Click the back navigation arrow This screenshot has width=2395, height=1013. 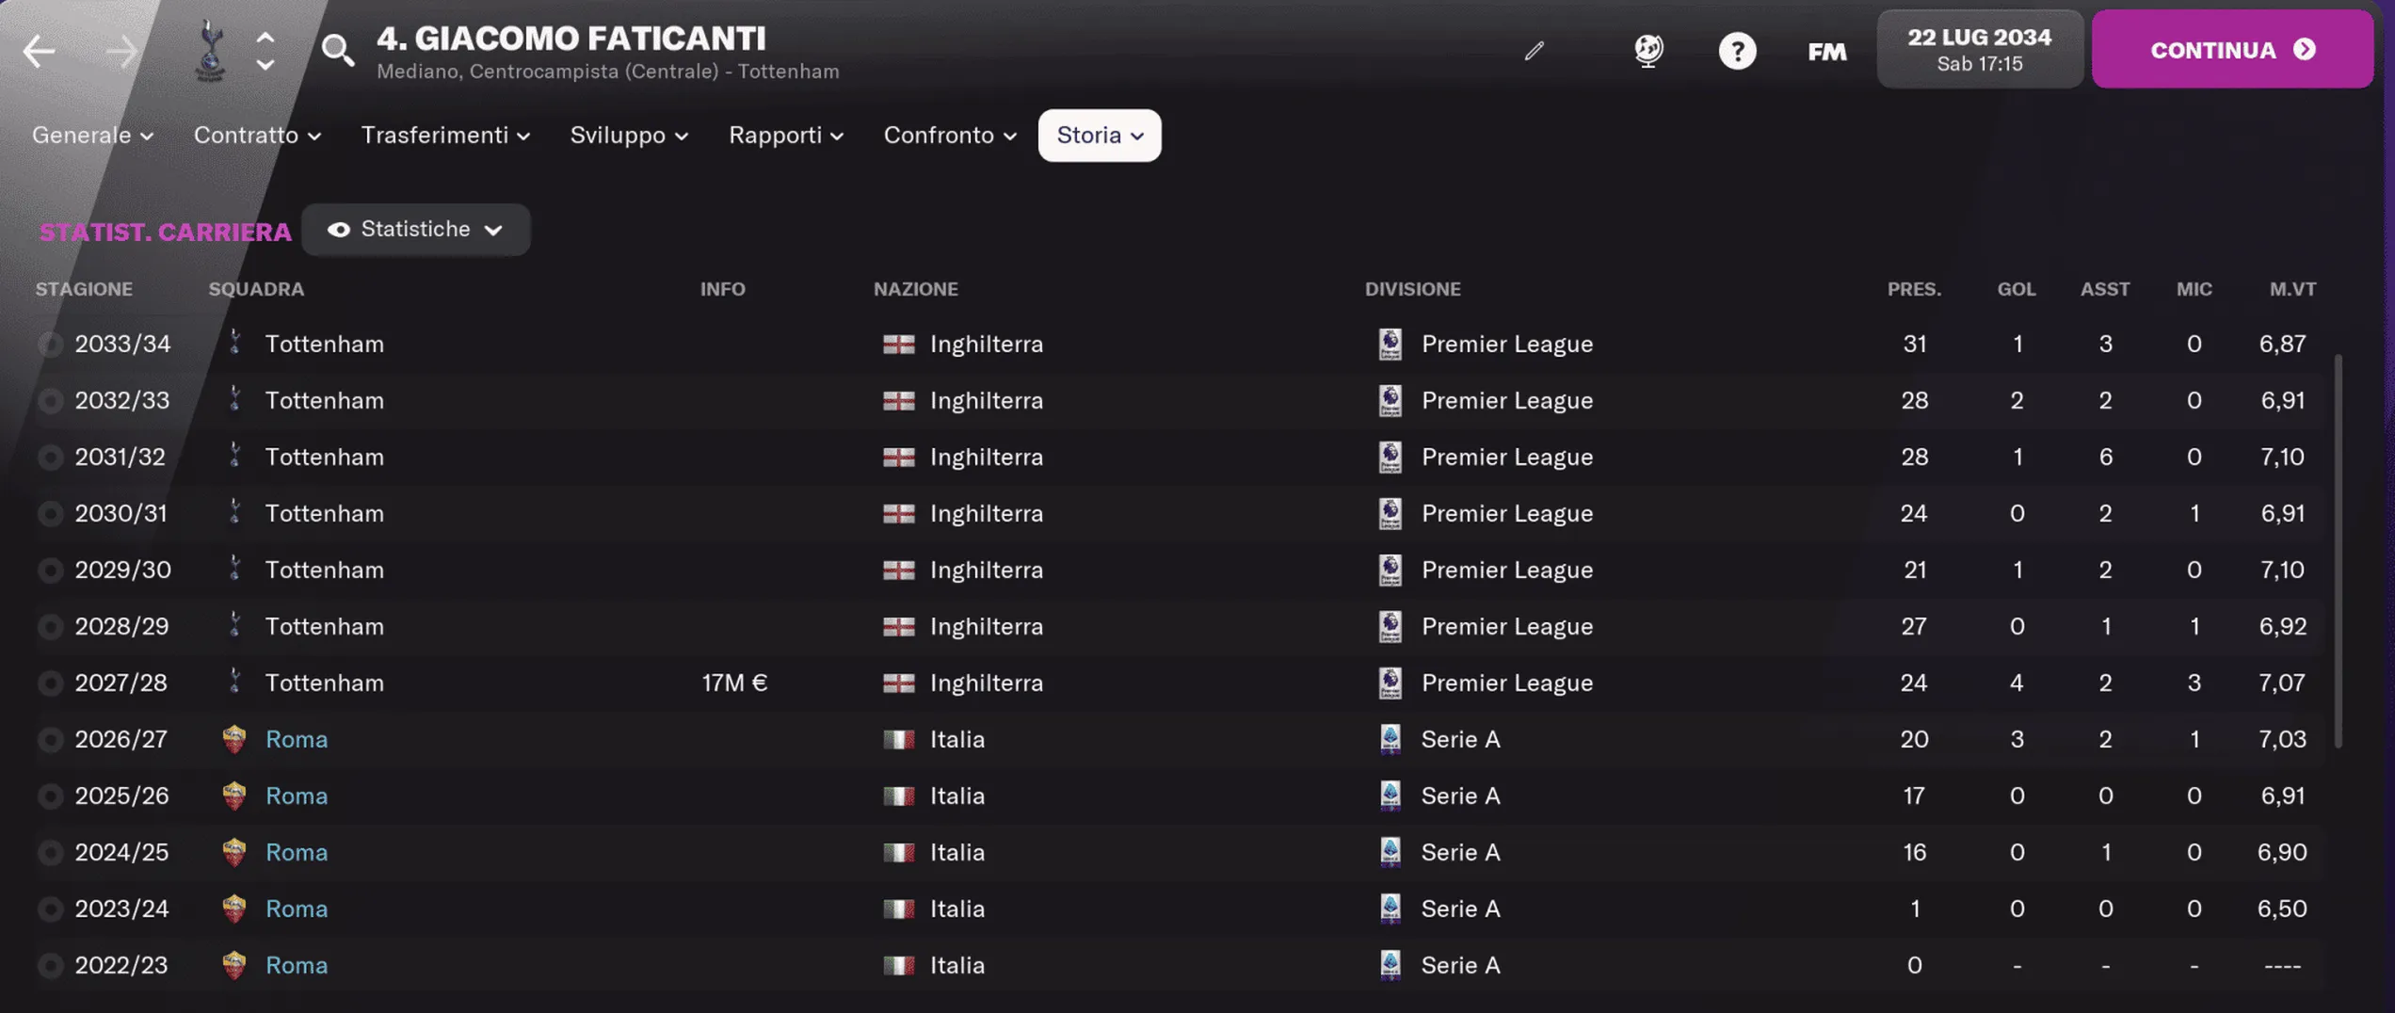coord(40,52)
